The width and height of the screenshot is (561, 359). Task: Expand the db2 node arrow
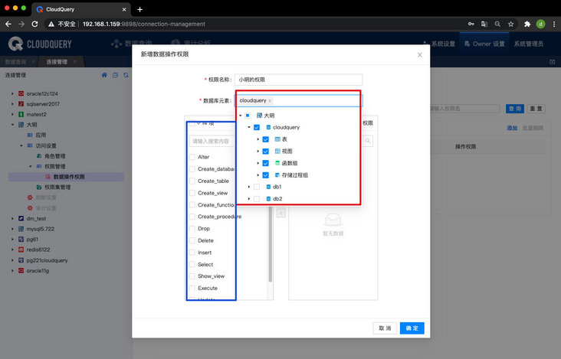(249, 198)
